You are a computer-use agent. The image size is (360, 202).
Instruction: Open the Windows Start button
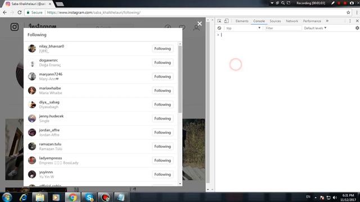[x=7, y=197]
